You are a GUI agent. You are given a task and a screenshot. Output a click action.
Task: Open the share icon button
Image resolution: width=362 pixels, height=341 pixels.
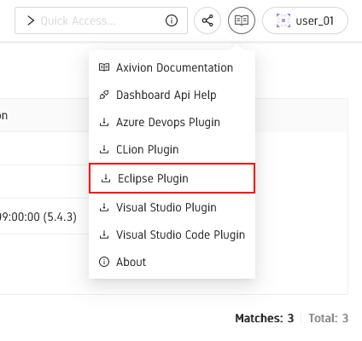(x=207, y=20)
